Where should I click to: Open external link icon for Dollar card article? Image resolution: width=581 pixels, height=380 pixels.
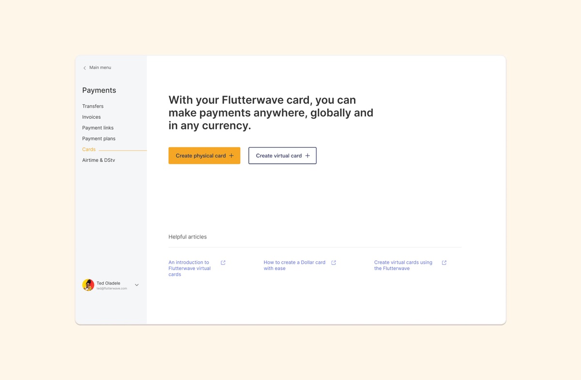[334, 263]
